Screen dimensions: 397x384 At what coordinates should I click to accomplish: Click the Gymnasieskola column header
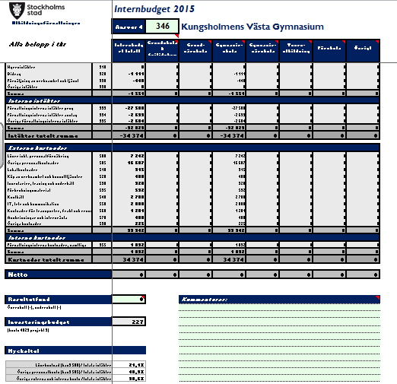coord(229,50)
